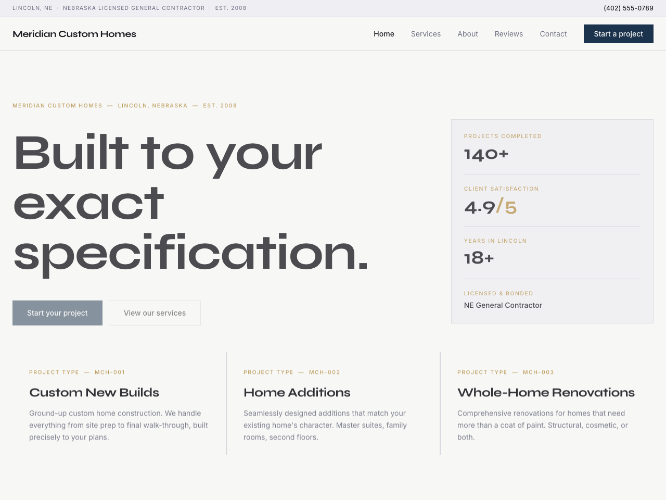The height and width of the screenshot is (500, 666).
Task: Click the 4.9/5 client satisfaction rating
Action: [490, 207]
